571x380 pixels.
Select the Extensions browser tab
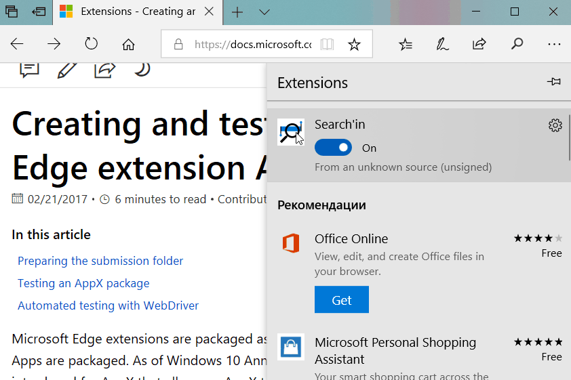pyautogui.click(x=138, y=12)
